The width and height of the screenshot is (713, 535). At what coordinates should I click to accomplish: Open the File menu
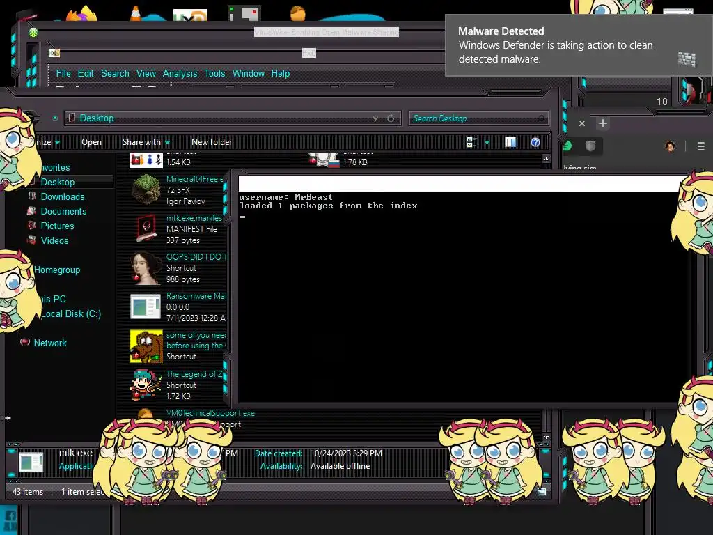click(x=63, y=73)
